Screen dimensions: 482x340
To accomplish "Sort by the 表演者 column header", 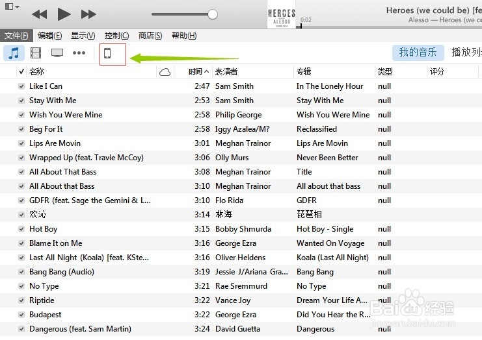I will click(226, 72).
